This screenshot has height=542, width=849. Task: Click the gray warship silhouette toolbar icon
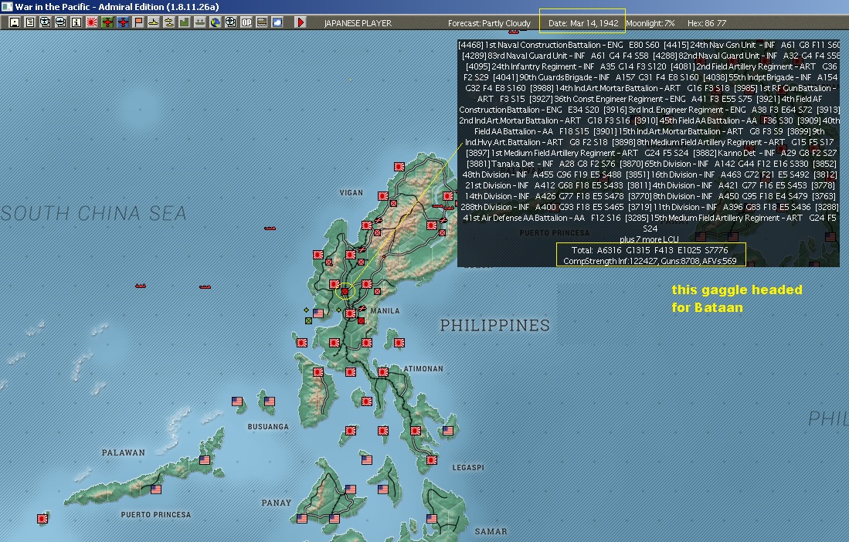pyautogui.click(x=200, y=22)
